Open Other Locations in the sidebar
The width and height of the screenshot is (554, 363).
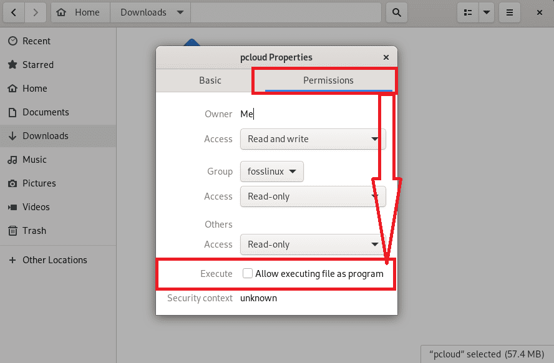[58, 260]
